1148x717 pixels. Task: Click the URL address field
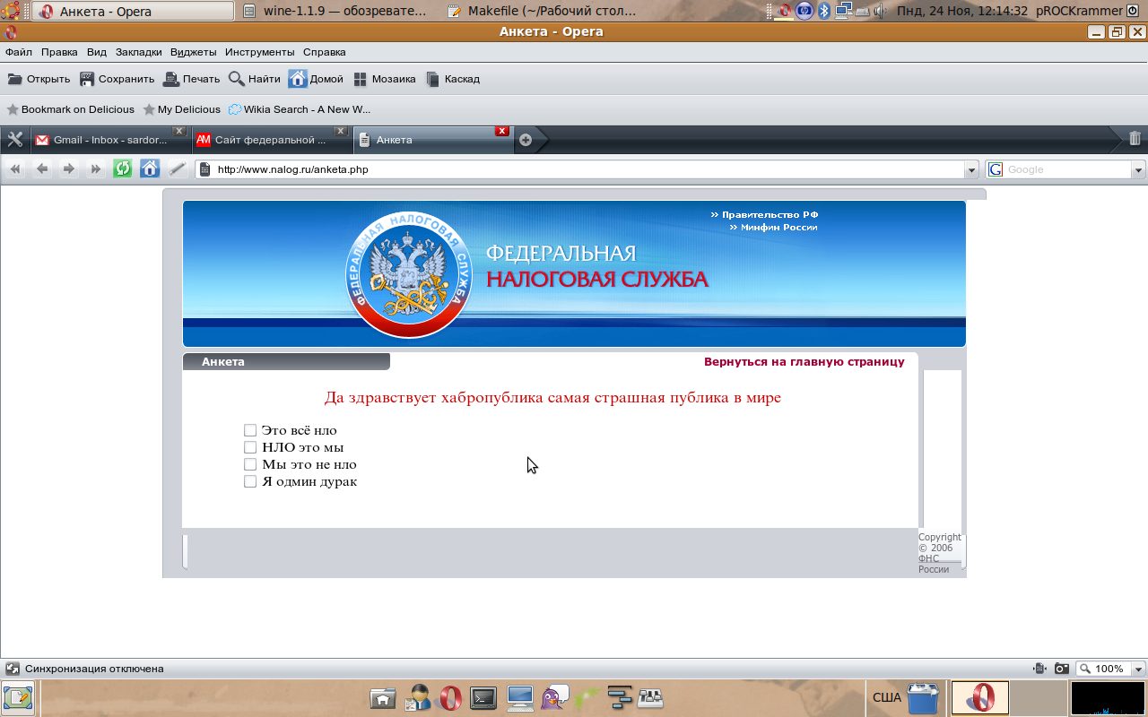[x=587, y=169]
